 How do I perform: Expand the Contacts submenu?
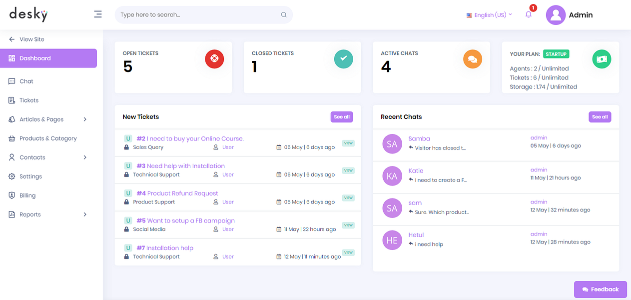(x=48, y=157)
